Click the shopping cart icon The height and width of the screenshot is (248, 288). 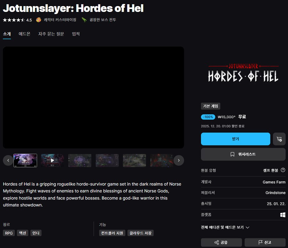(x=279, y=139)
